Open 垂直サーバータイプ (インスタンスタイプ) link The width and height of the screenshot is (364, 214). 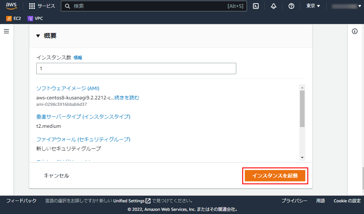click(x=83, y=116)
